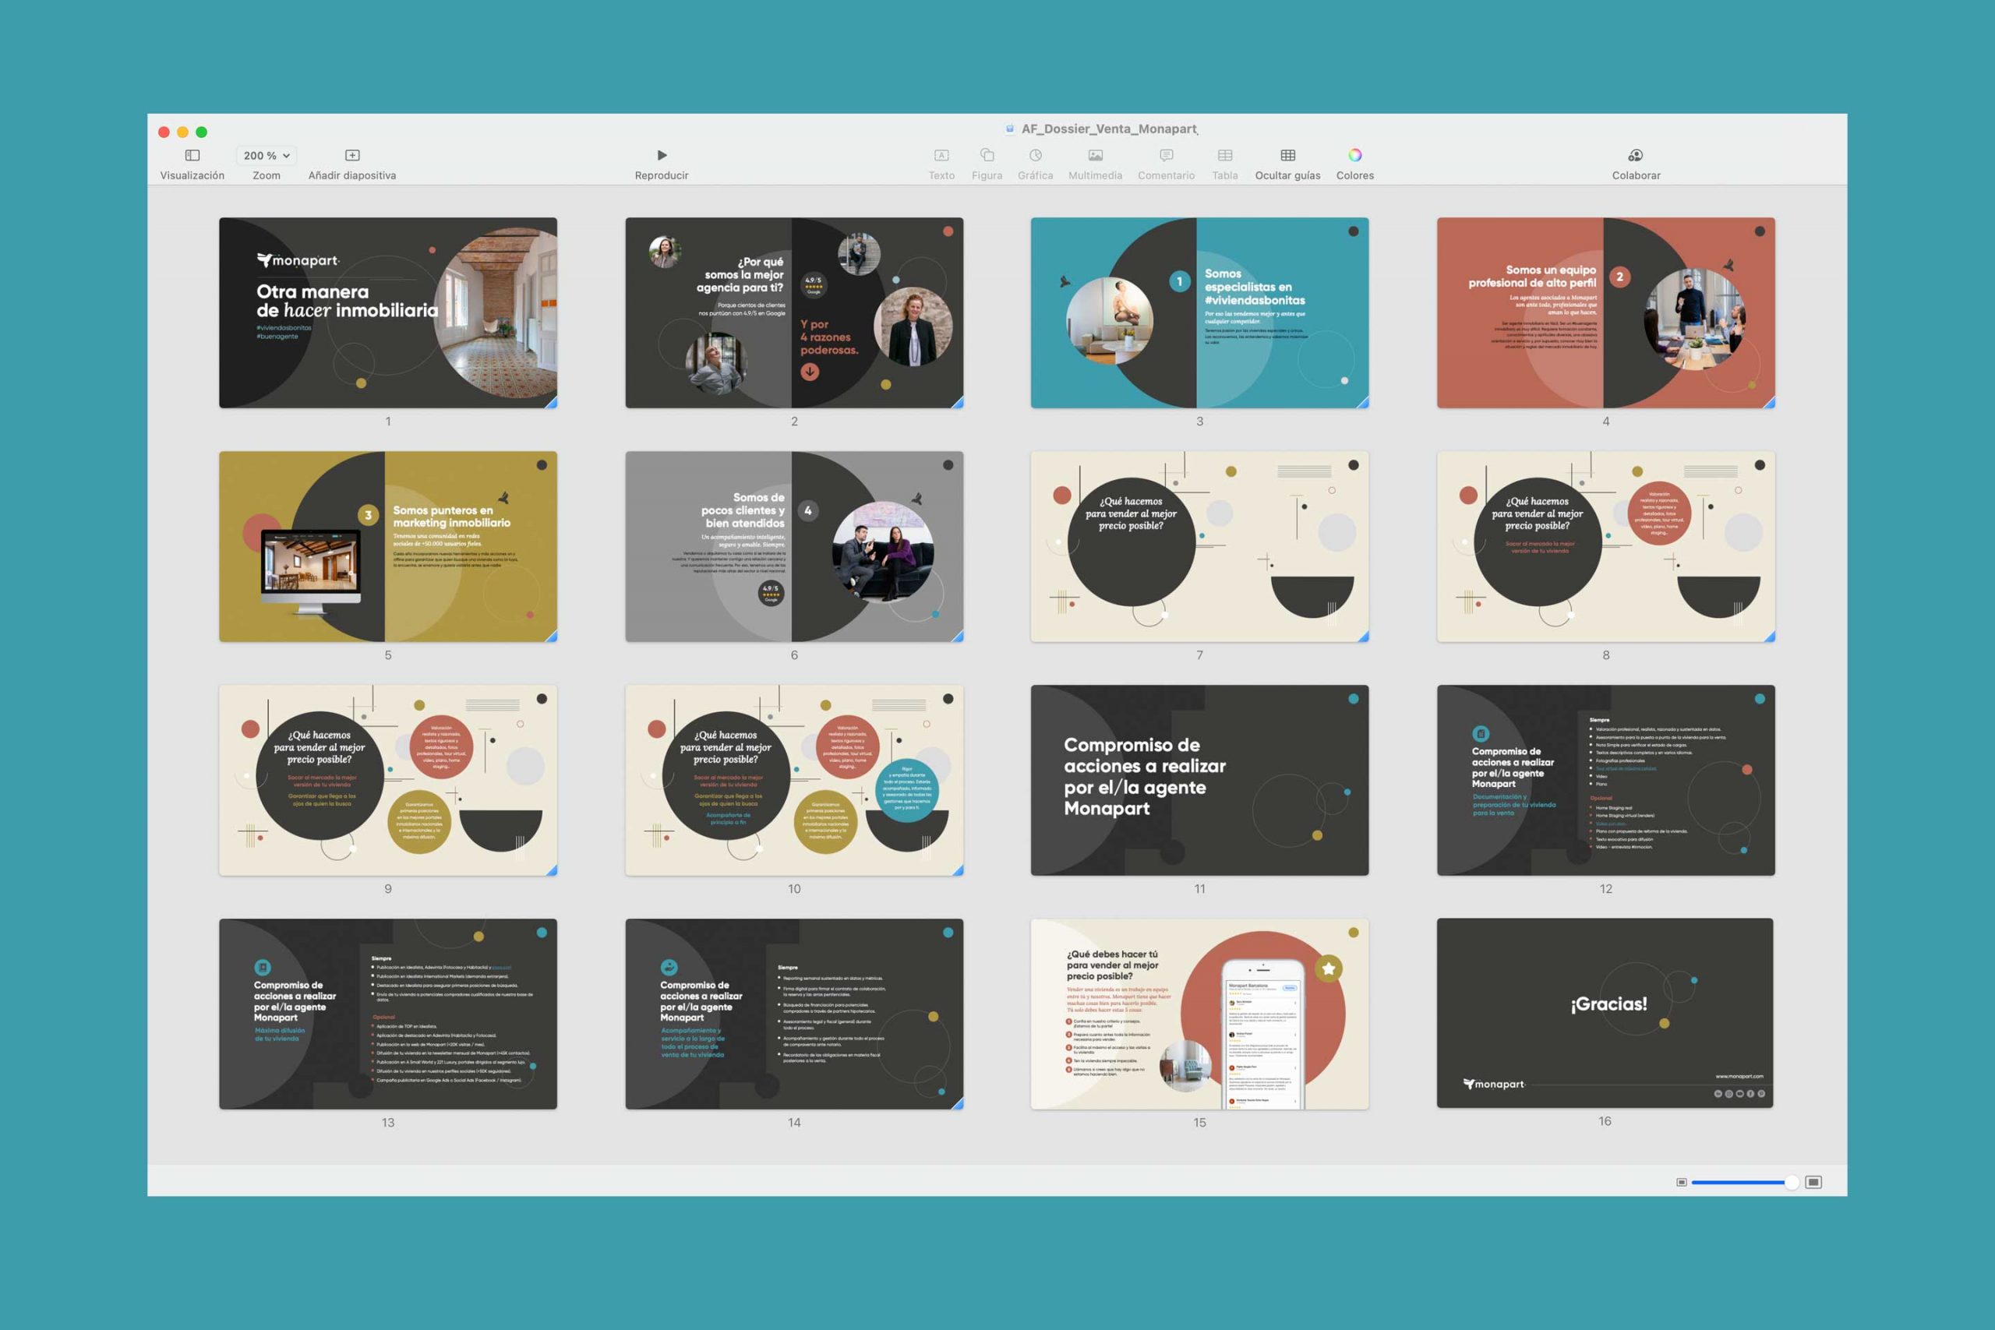The image size is (1995, 1330).
Task: Add a Comentario from the toolbar
Action: click(x=1166, y=156)
